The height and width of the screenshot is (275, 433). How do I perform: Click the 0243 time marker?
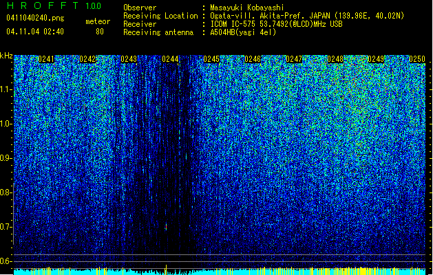click(x=129, y=59)
